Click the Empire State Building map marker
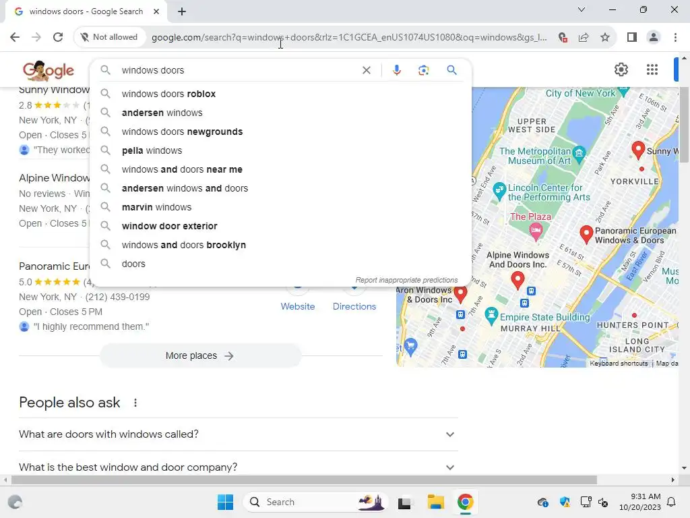This screenshot has width=690, height=518. tap(491, 316)
